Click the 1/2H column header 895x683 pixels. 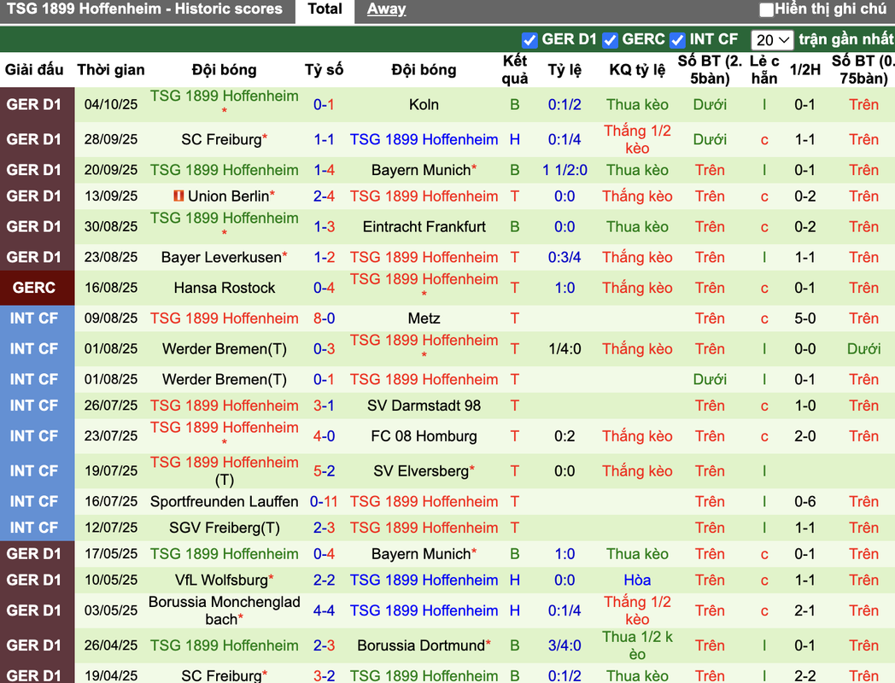(x=804, y=70)
